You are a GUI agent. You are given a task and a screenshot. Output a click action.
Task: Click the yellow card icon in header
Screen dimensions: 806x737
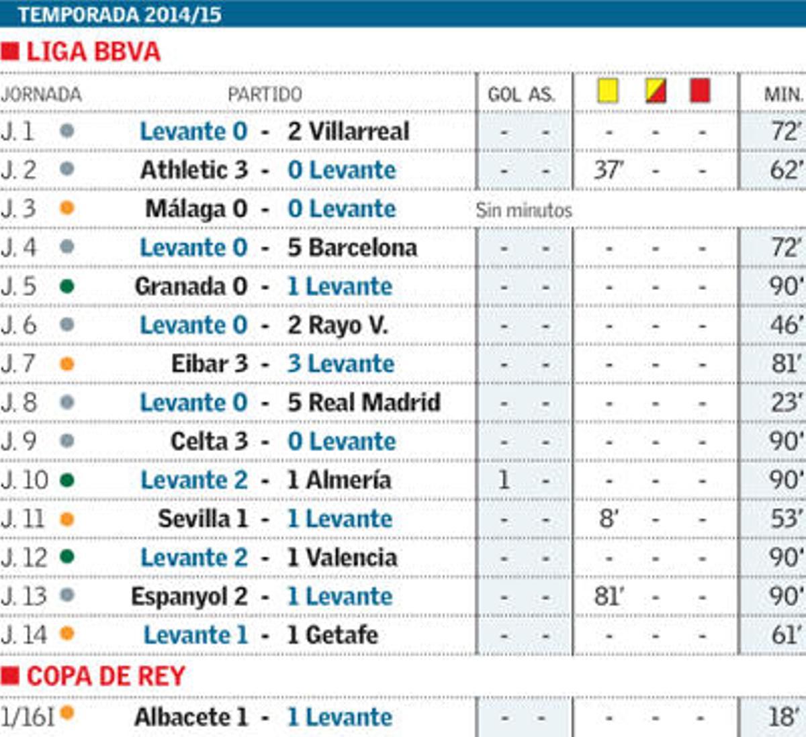608,91
